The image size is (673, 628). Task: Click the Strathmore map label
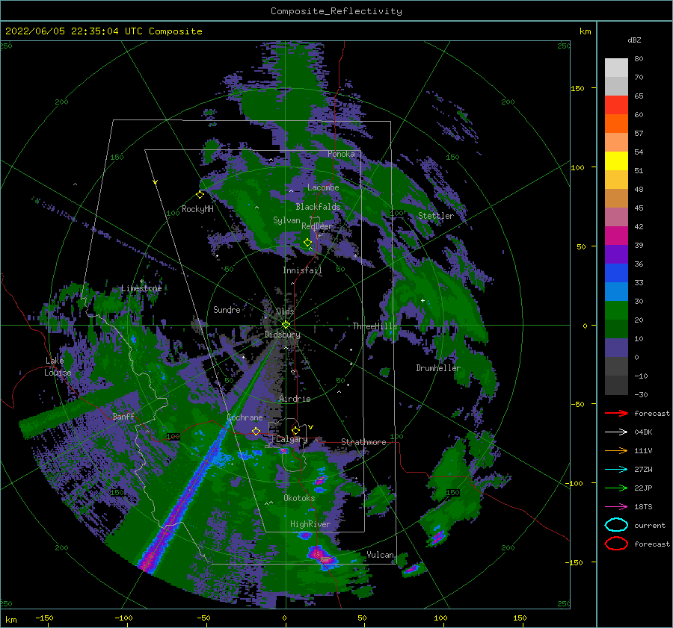pos(363,442)
